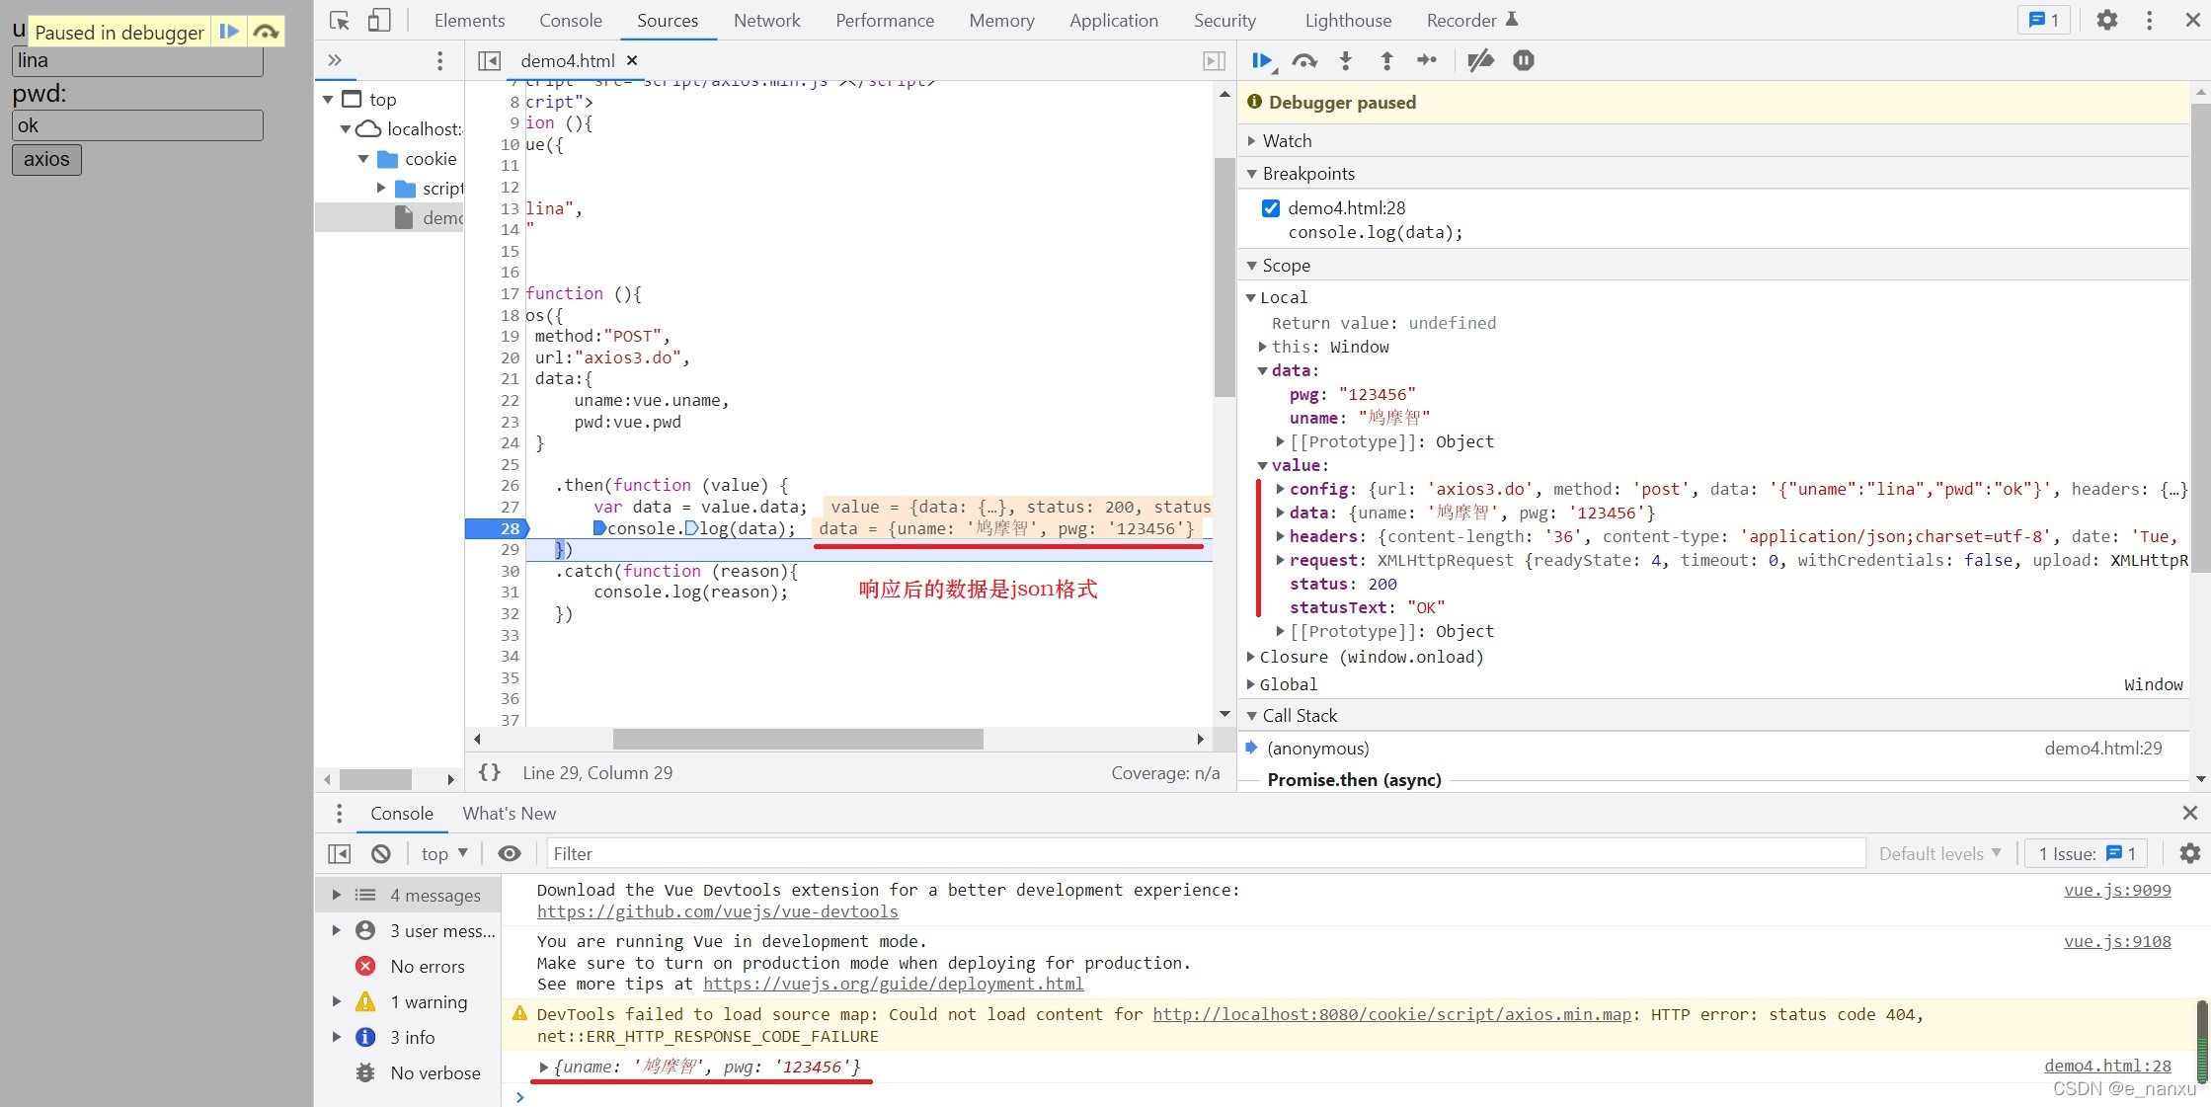Open the Application tab

pos(1114,21)
